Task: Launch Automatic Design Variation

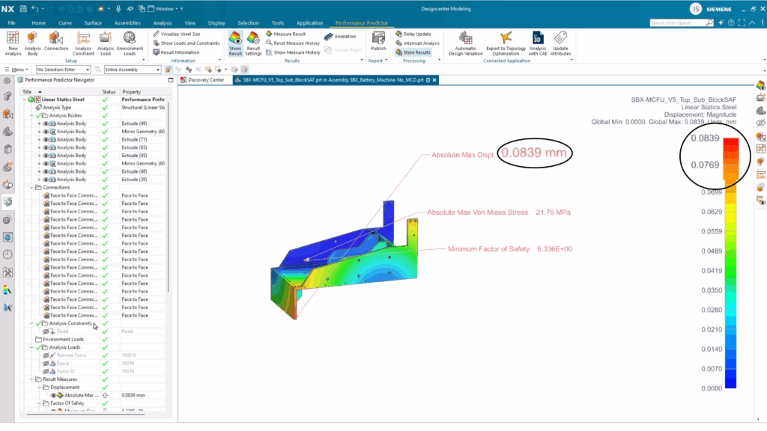Action: tap(464, 42)
